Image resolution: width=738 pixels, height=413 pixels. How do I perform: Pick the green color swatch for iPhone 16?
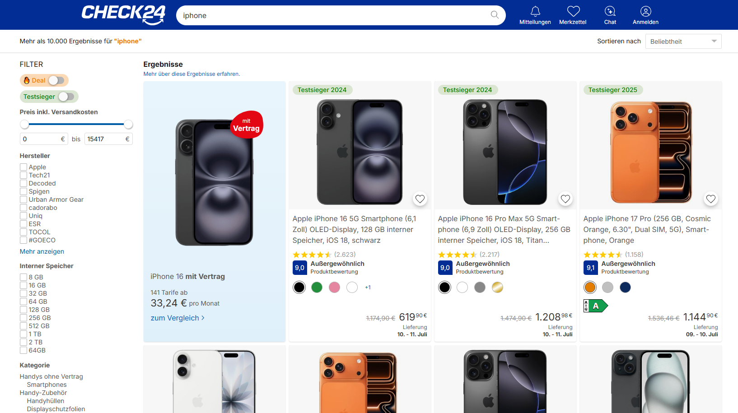tap(317, 288)
